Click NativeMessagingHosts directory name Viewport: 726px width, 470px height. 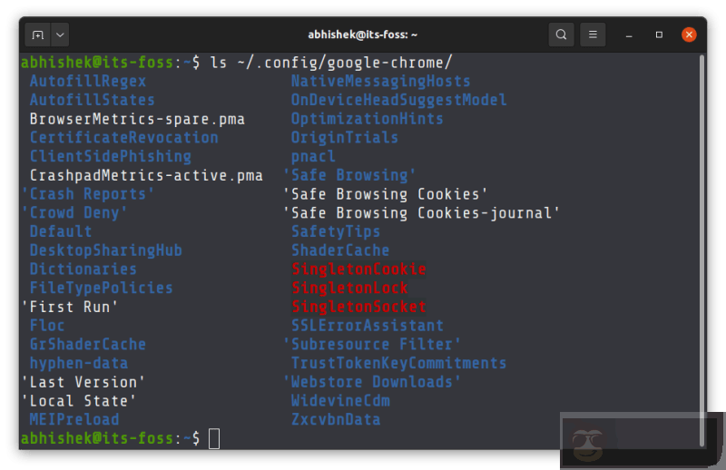(380, 82)
